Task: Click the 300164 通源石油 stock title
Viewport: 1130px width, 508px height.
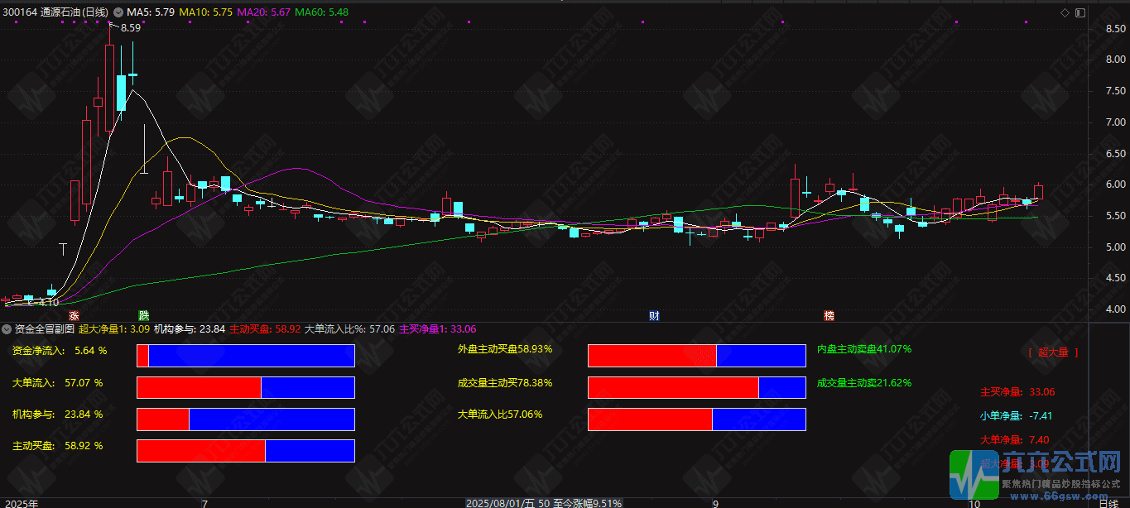Action: coord(55,12)
